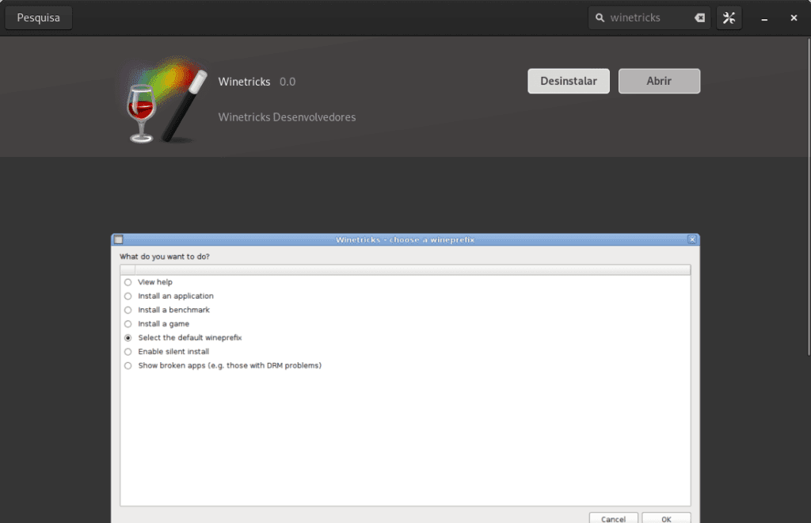811x523 pixels.
Task: Click the Winetricks Desenvolvedores developer link
Action: pyautogui.click(x=287, y=116)
